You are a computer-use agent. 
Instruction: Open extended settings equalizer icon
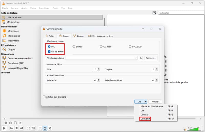33,128
